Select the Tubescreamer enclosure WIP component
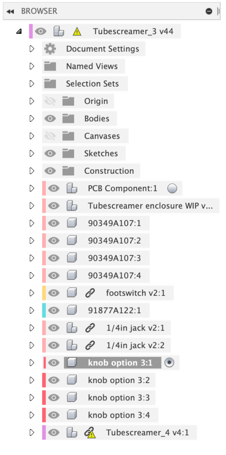This screenshot has width=226, height=455. point(150,206)
